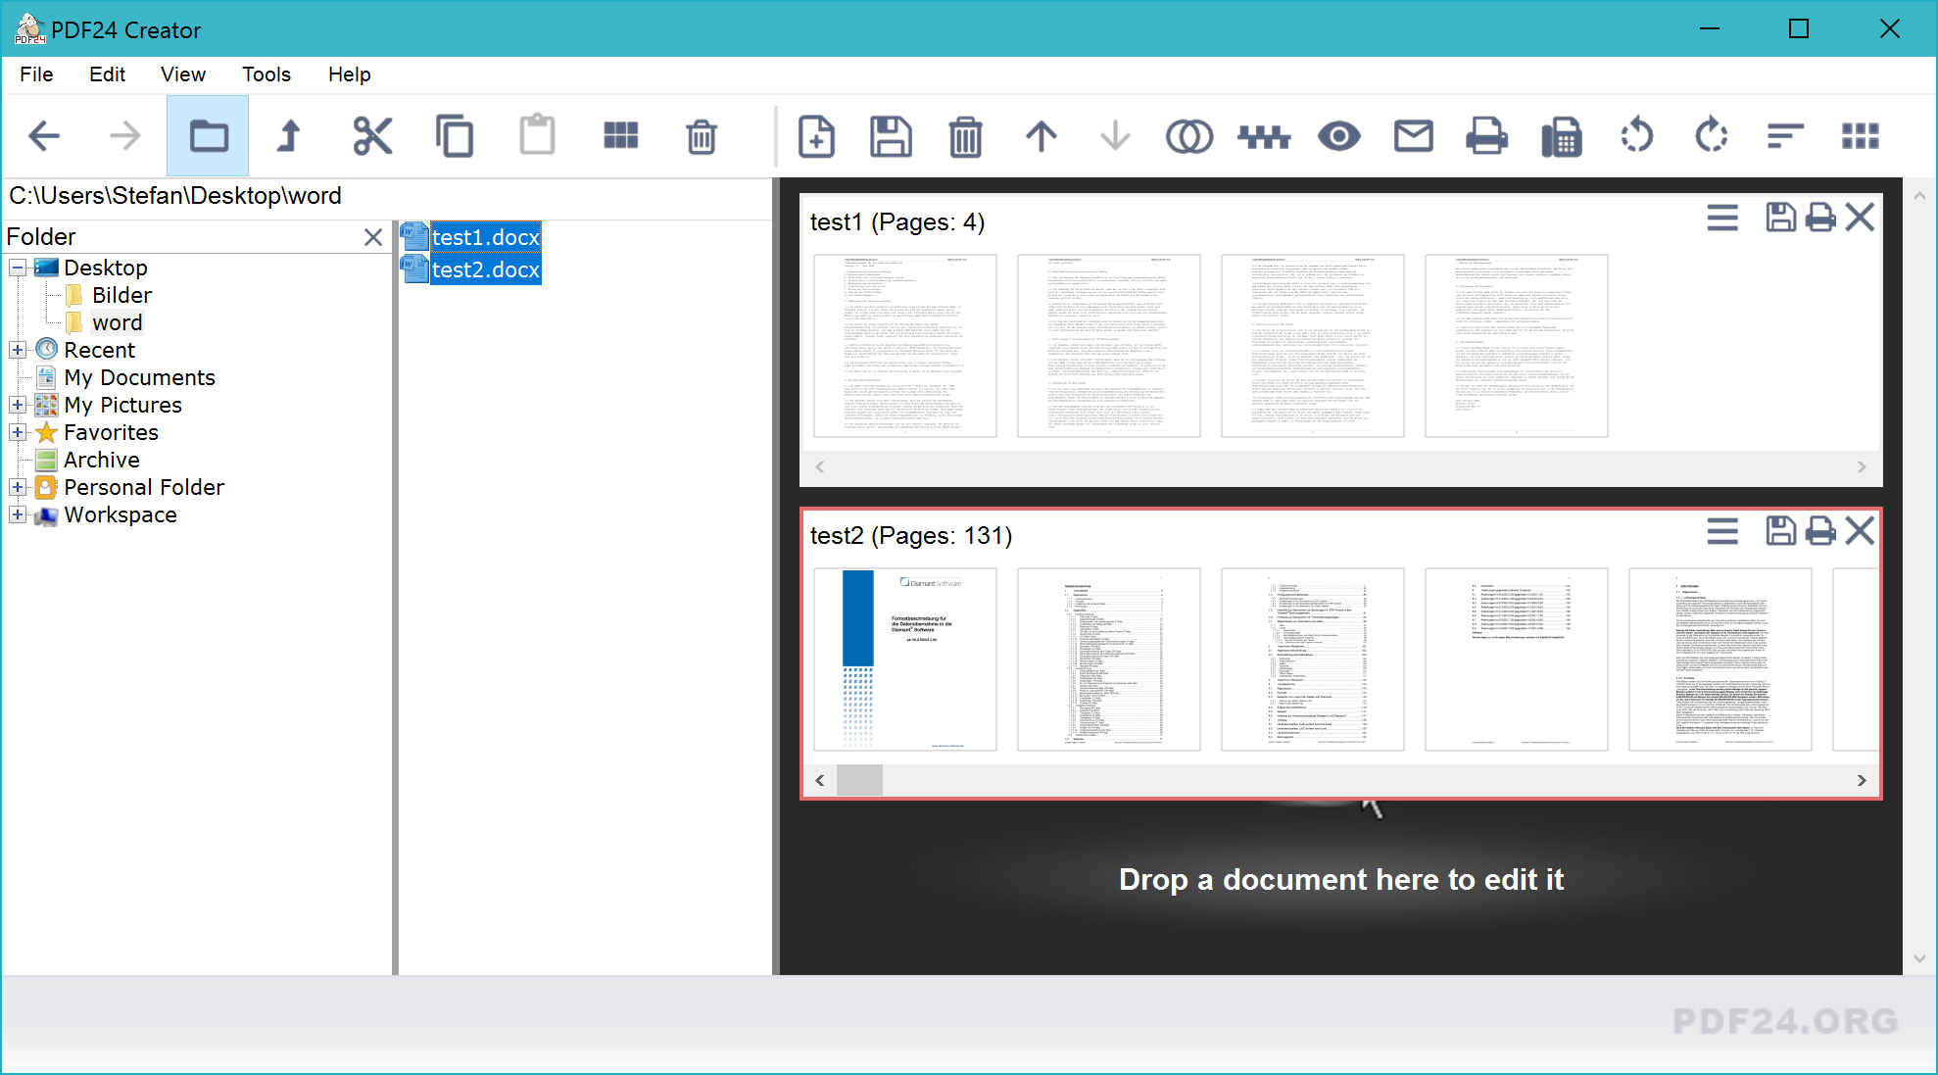The image size is (1938, 1075).
Task: Rotate pages clockwise
Action: 1711,136
